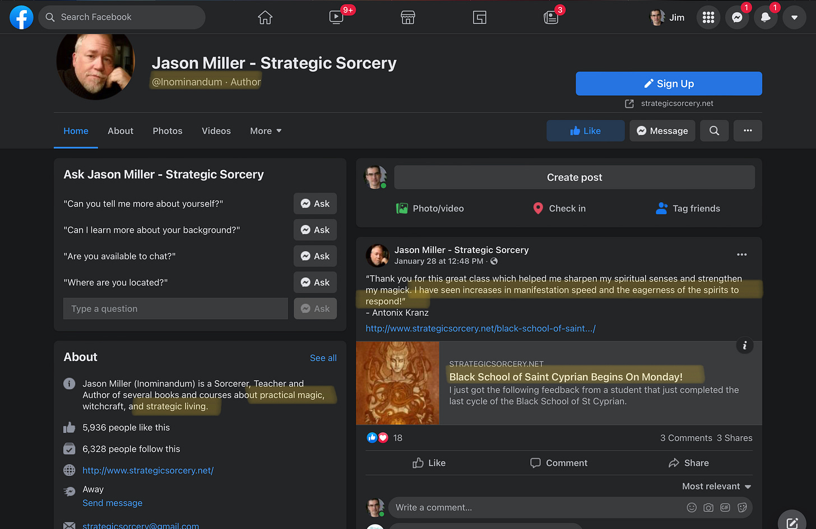Click the page search magnifier icon
Screen dimensions: 816x529
click(714, 130)
